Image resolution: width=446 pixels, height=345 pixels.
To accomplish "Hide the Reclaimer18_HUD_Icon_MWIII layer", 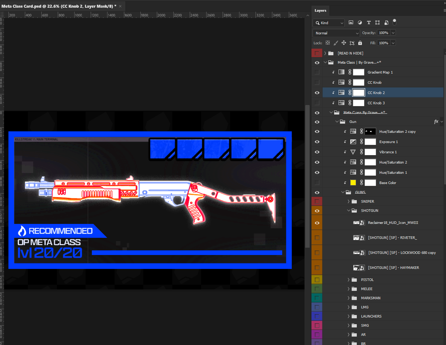I will tap(317, 222).
